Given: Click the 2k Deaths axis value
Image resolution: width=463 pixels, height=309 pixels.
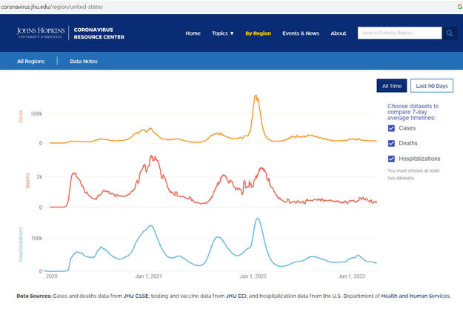Looking at the screenshot, I should click(x=39, y=176).
